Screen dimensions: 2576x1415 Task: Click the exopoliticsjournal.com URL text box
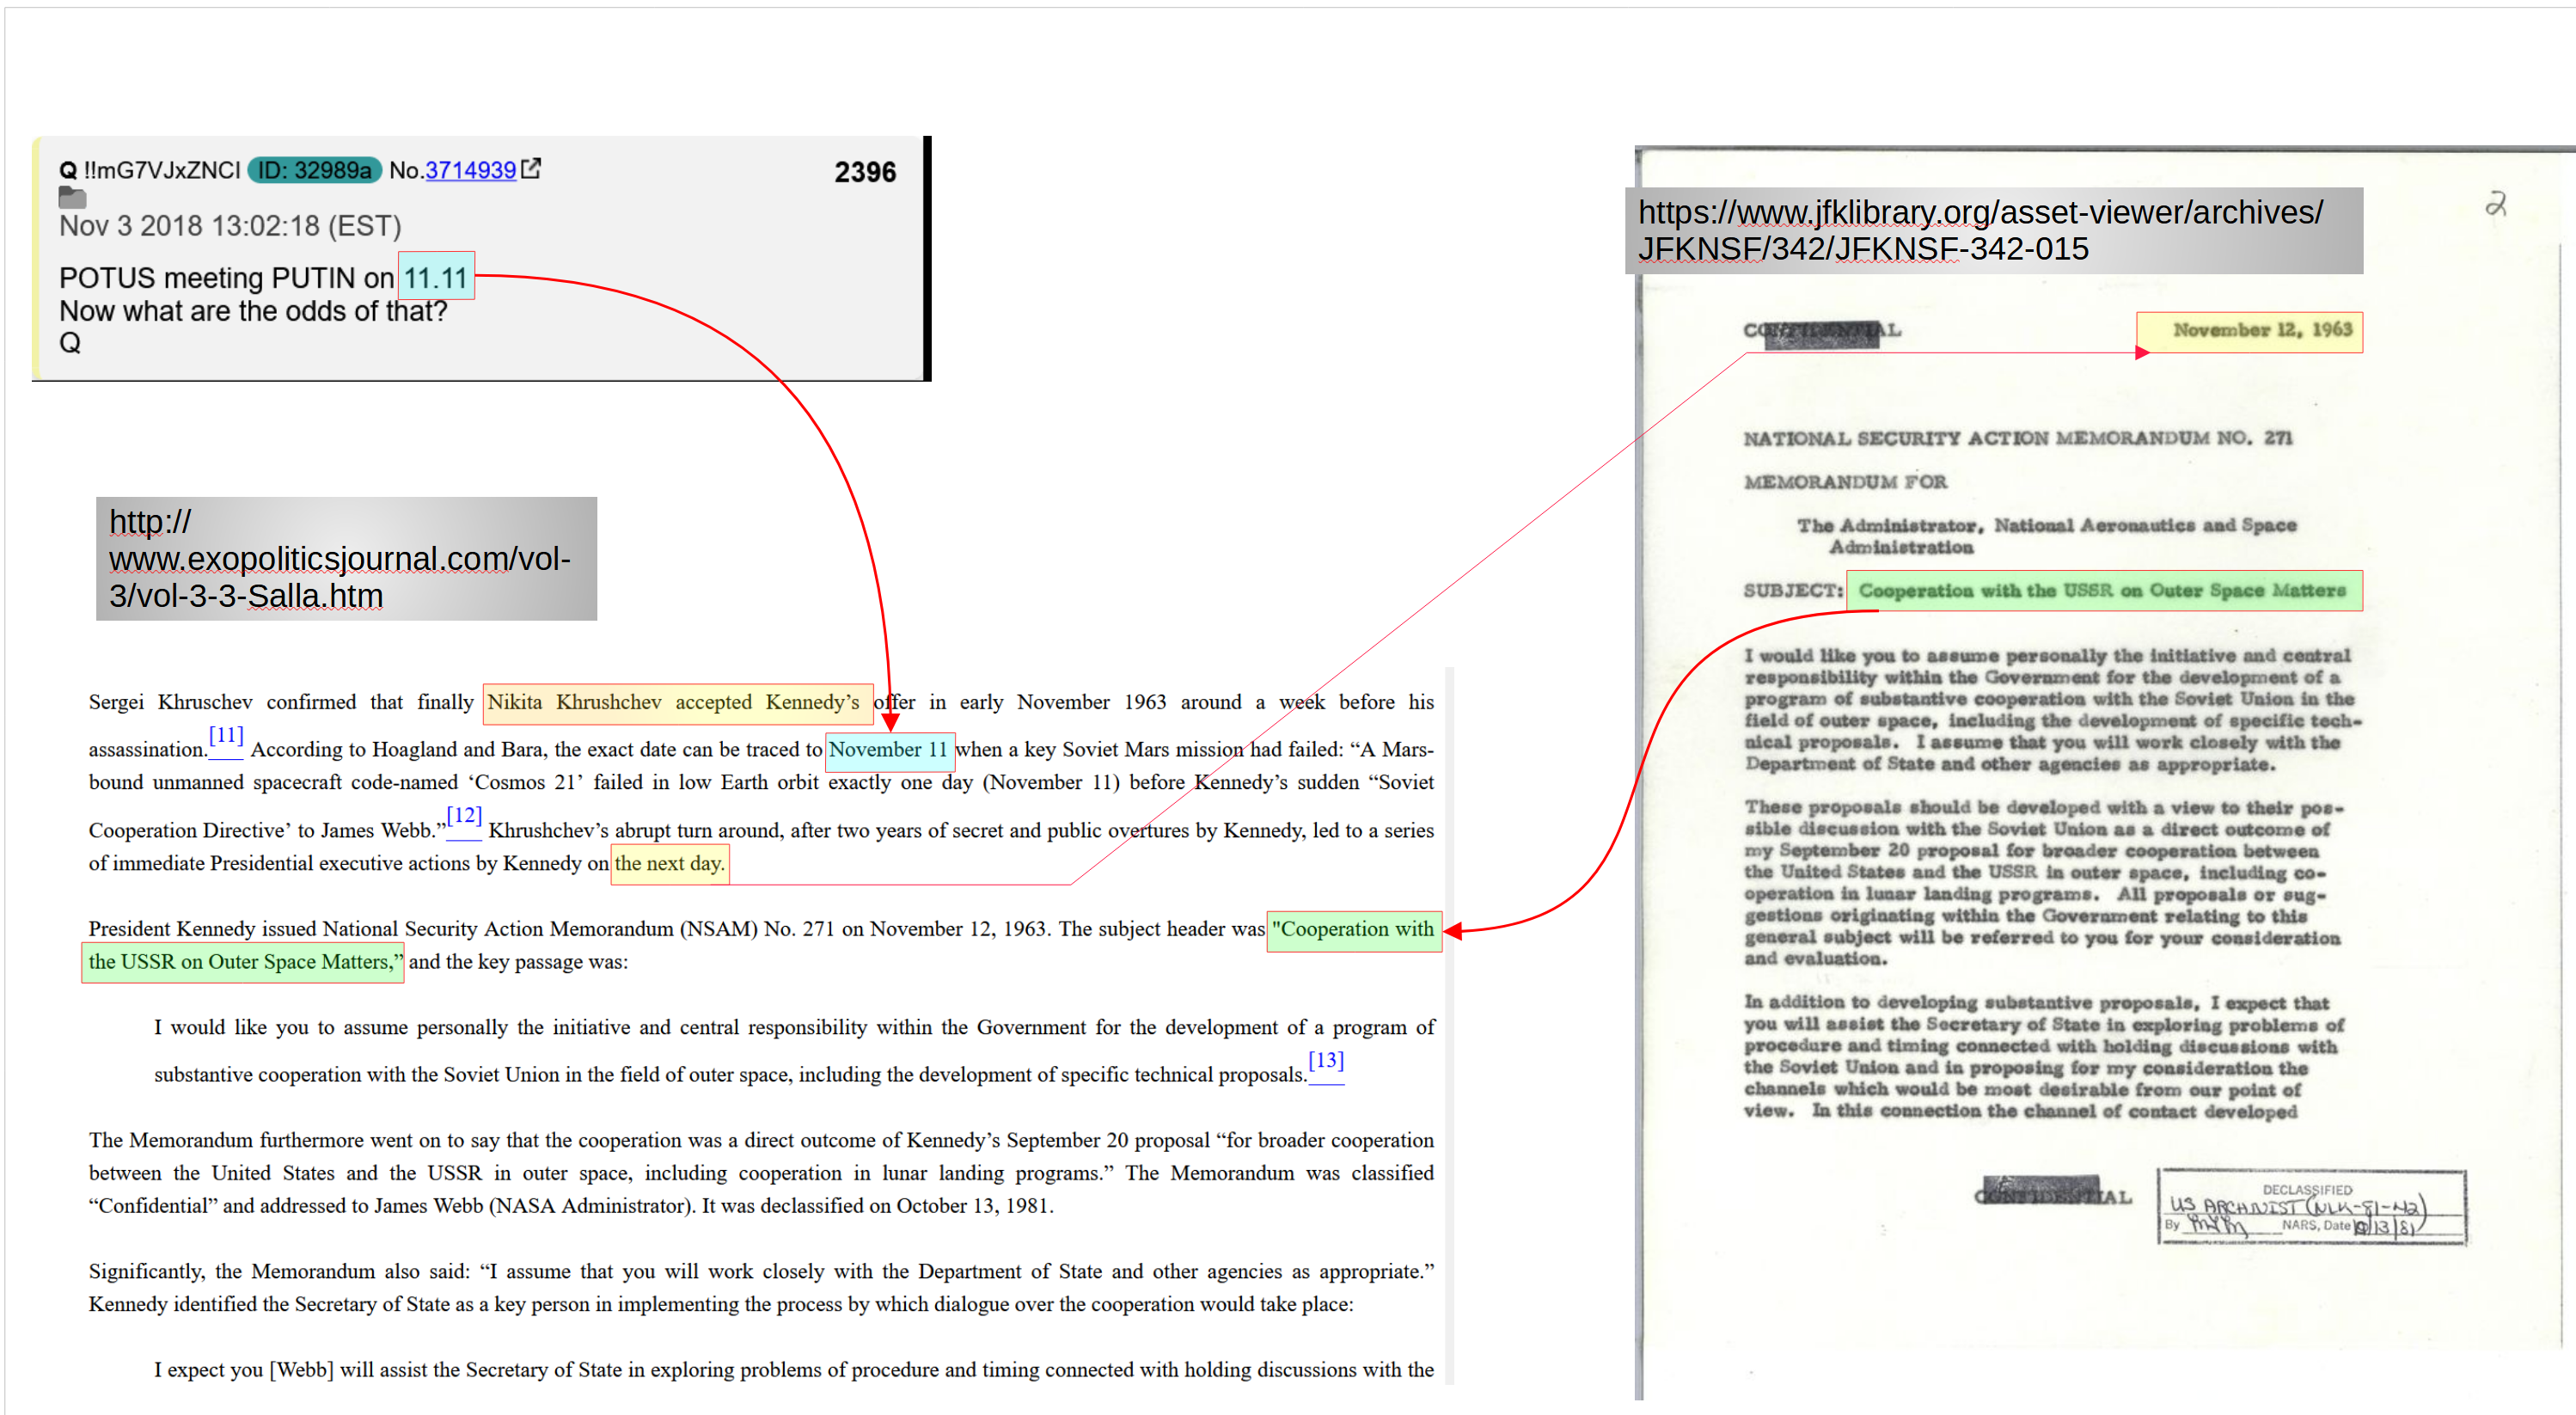(x=346, y=558)
